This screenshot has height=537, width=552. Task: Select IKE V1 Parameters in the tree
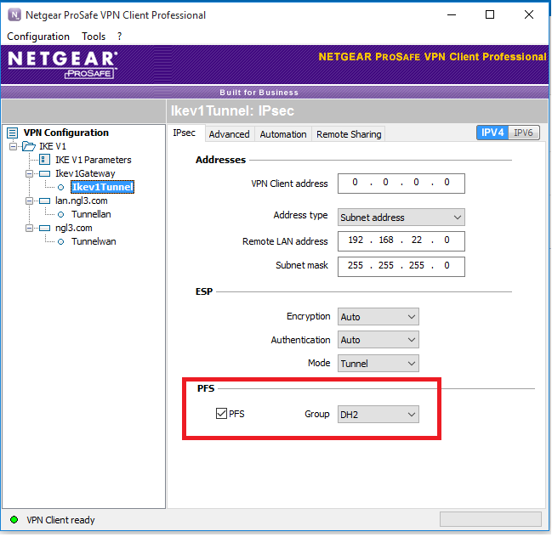click(x=94, y=160)
